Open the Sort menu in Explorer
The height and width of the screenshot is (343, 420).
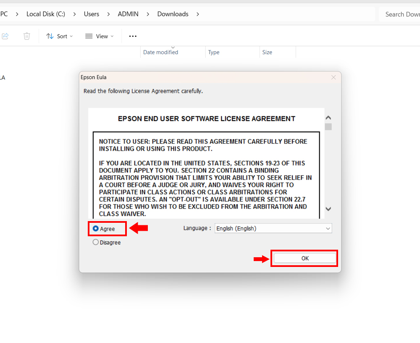[x=60, y=36]
